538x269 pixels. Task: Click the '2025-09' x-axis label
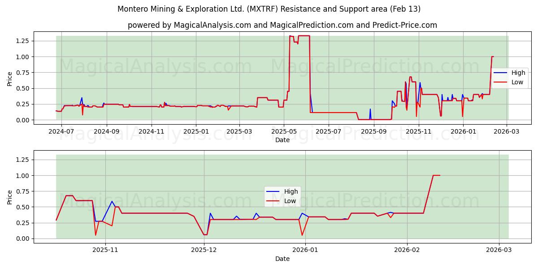[374, 131]
